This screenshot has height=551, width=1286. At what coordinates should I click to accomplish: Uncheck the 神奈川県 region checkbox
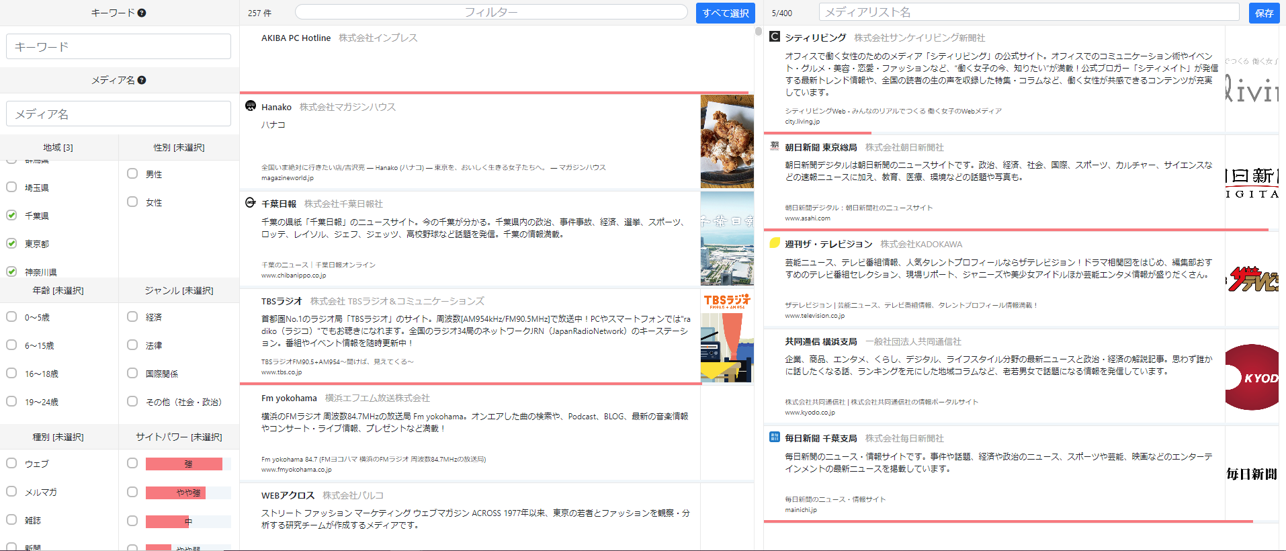click(x=11, y=271)
